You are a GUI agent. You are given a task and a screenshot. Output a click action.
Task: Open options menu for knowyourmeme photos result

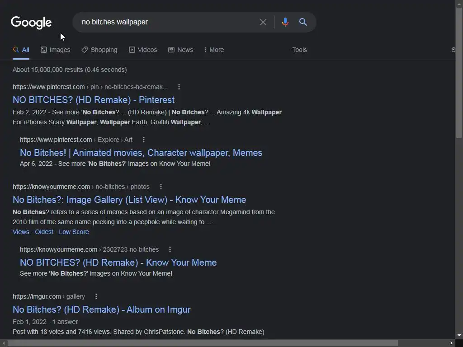pyautogui.click(x=161, y=187)
